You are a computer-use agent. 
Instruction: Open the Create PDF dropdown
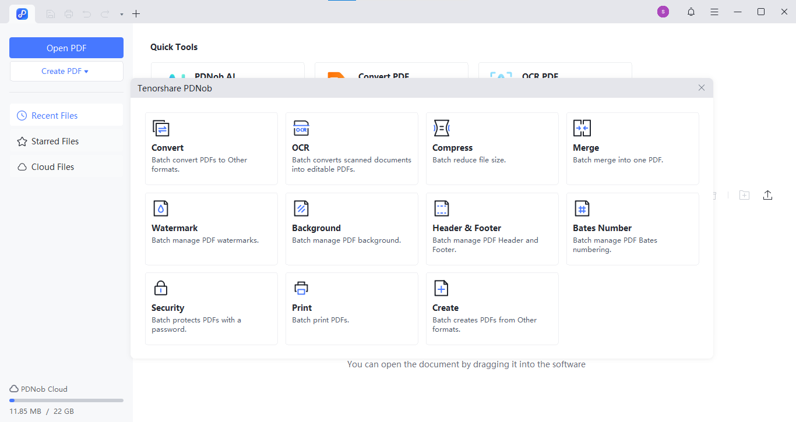[x=66, y=70]
